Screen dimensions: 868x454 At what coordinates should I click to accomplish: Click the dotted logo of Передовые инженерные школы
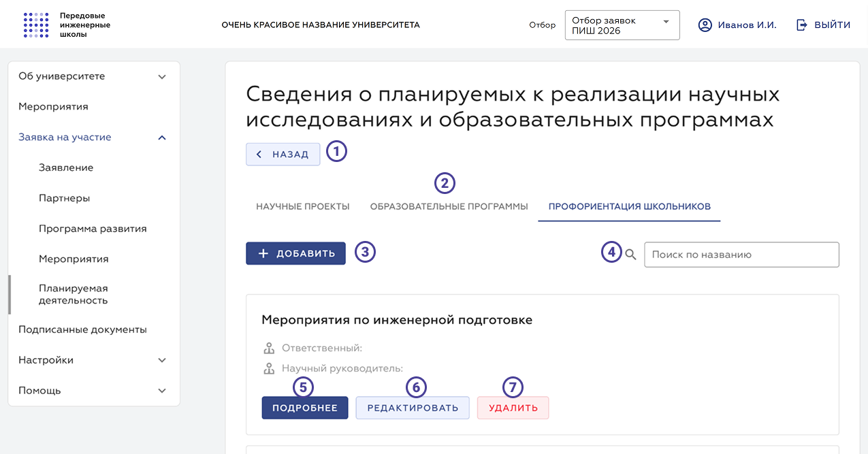click(36, 25)
